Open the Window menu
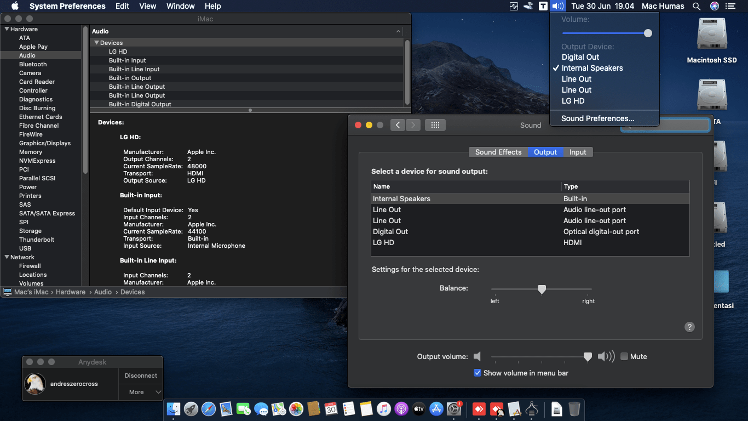 tap(180, 6)
